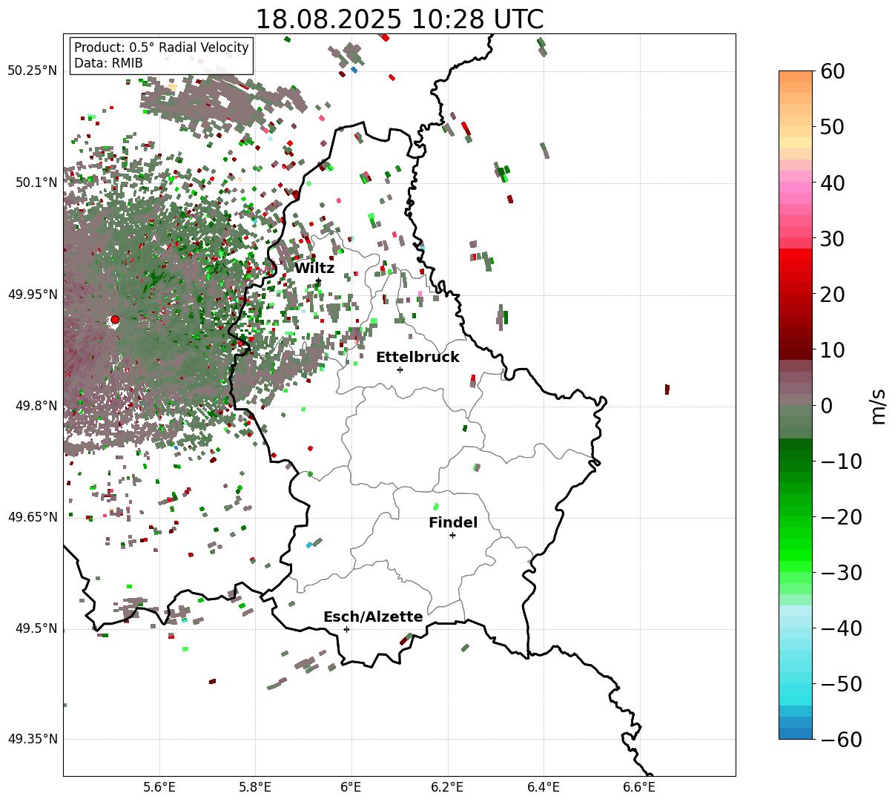The image size is (895, 802).
Task: Click the 30 tick label on colorbar
Action: (833, 238)
